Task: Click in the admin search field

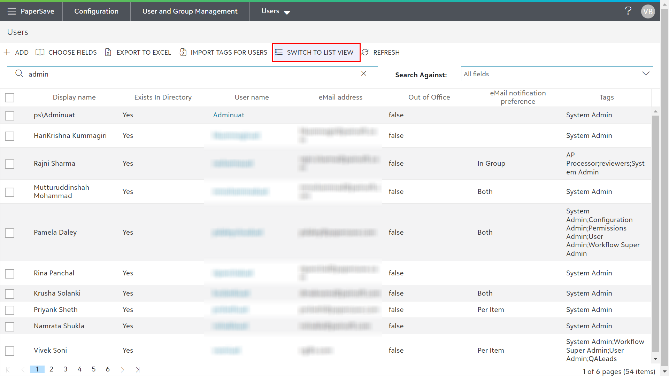Action: pos(192,74)
